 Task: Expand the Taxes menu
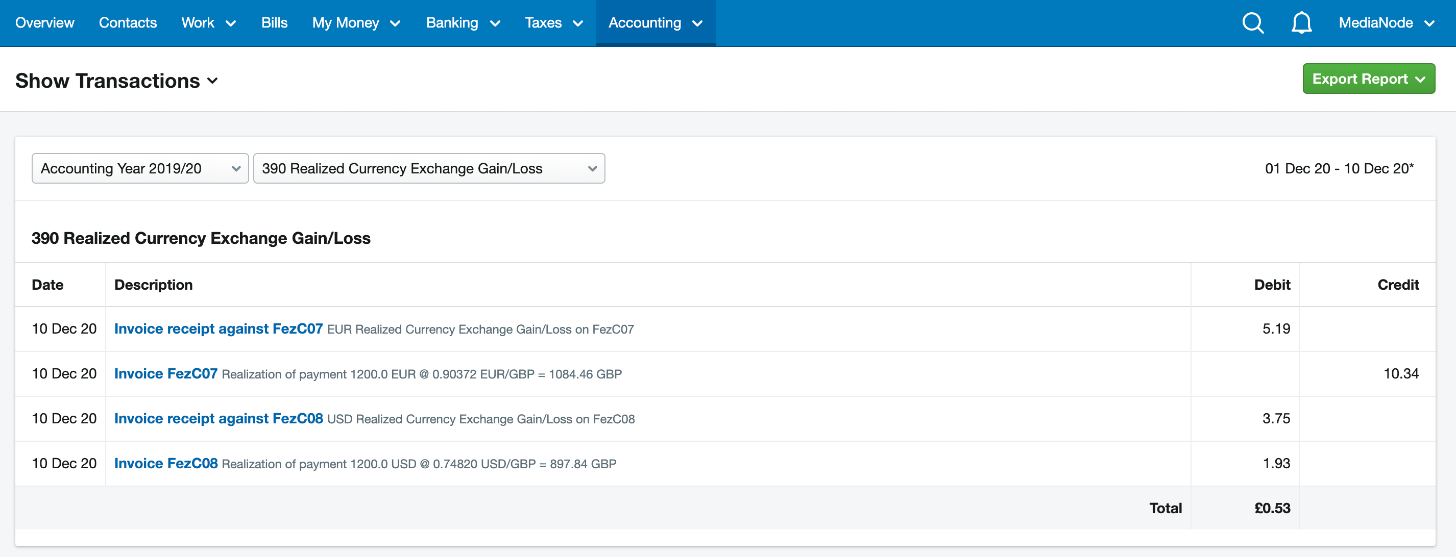(x=554, y=23)
